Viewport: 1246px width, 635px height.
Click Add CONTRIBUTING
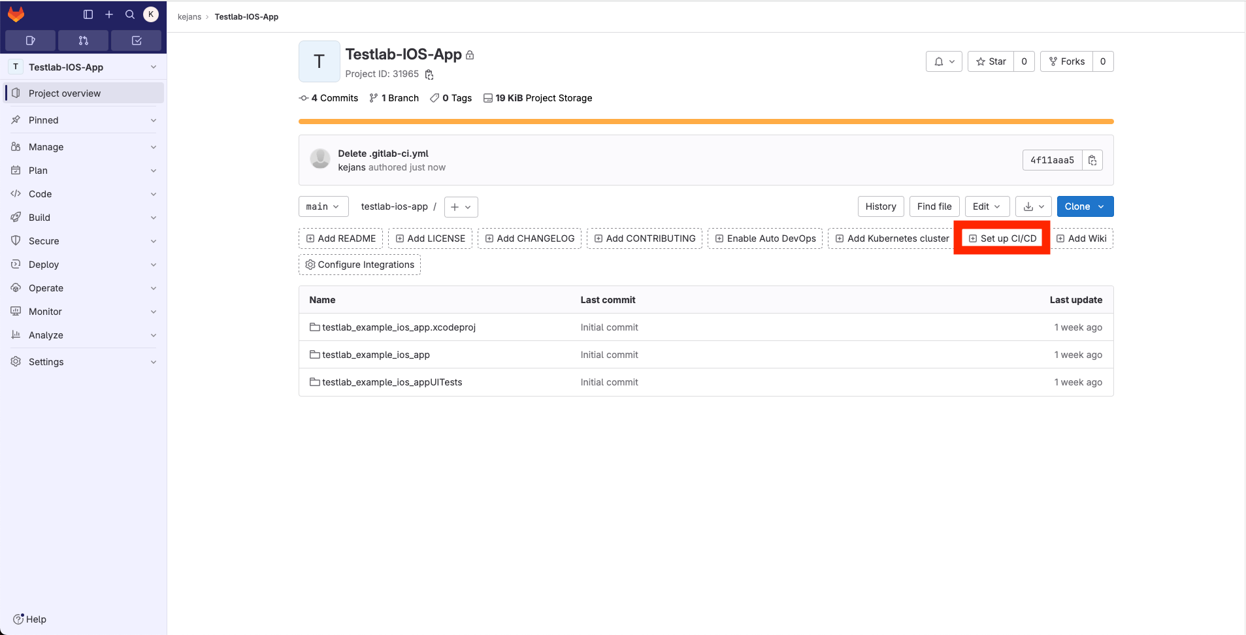644,238
